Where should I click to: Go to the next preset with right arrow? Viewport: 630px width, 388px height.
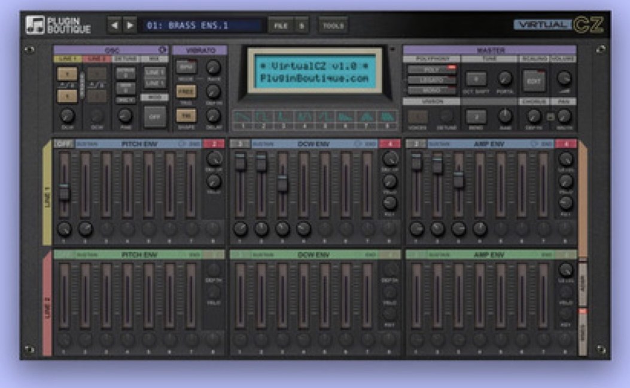coord(130,25)
